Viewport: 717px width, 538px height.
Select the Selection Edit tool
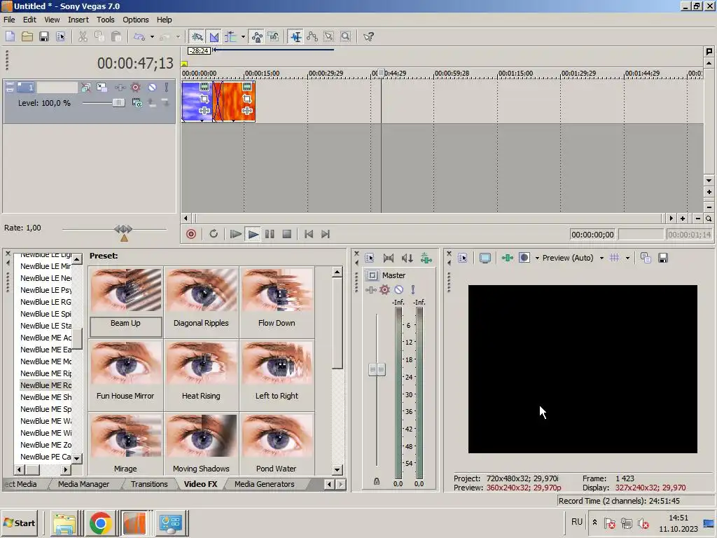[329, 36]
